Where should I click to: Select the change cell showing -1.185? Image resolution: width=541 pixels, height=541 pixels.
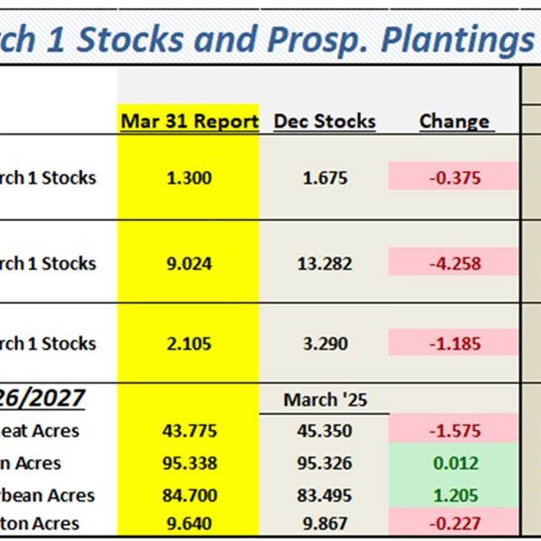coord(454,344)
